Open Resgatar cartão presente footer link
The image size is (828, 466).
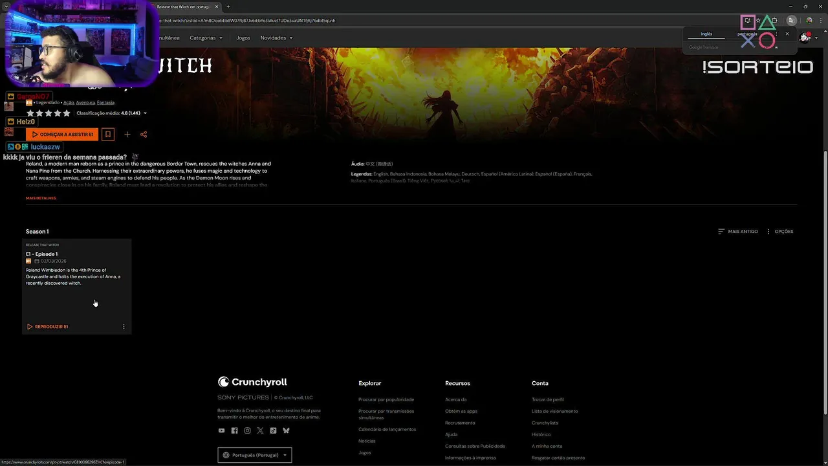pyautogui.click(x=558, y=458)
